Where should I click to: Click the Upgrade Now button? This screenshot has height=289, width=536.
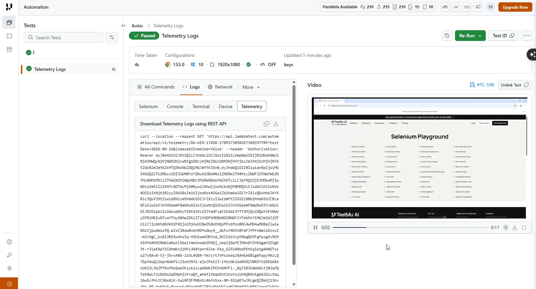(x=515, y=7)
